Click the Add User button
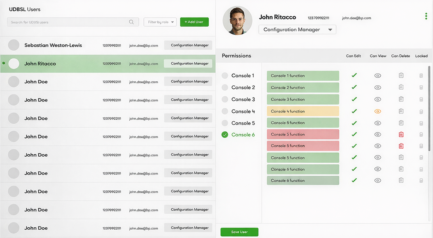 (194, 22)
